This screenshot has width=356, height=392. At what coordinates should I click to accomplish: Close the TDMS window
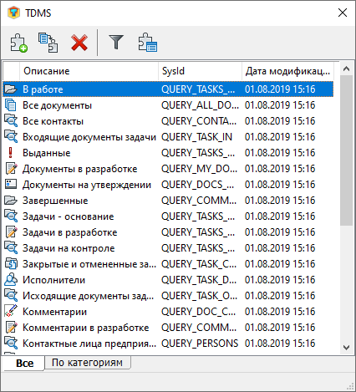click(x=343, y=13)
